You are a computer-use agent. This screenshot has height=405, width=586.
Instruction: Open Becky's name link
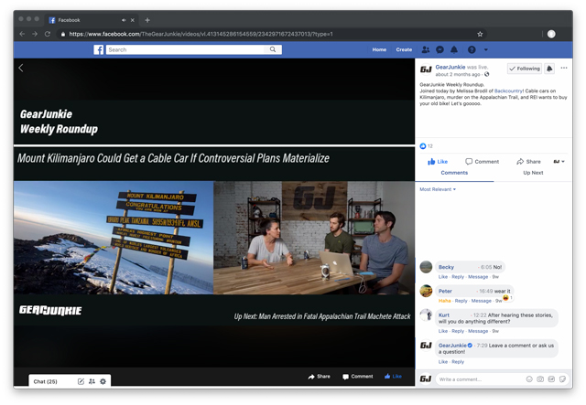pos(446,267)
